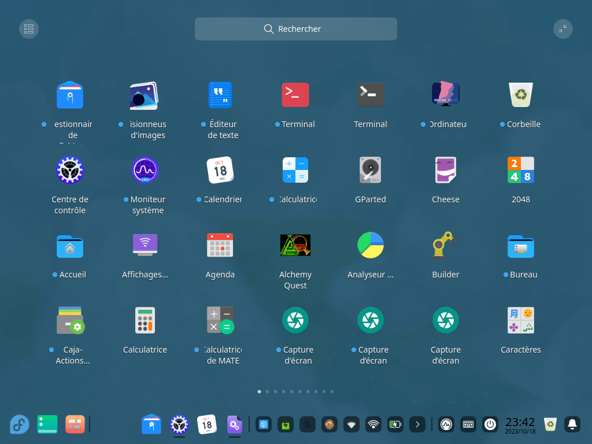Launch the dark gray Terminal app
Image resolution: width=592 pixels, height=444 pixels.
pyautogui.click(x=371, y=95)
